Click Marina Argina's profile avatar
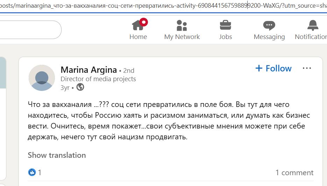 coord(42,78)
